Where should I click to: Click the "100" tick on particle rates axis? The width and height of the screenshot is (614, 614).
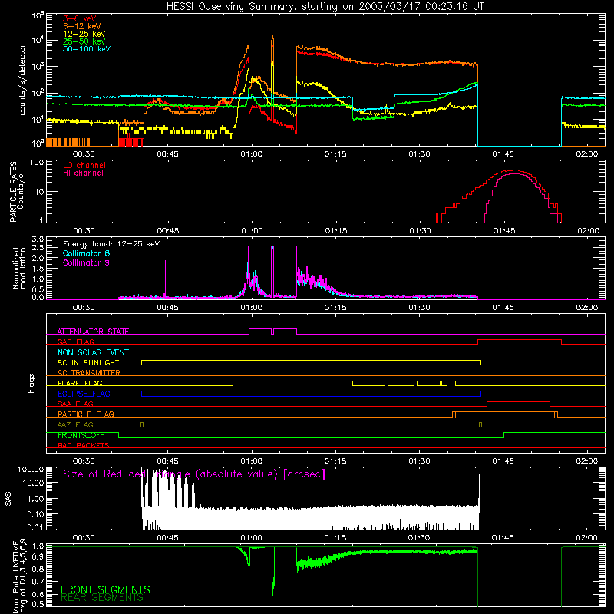coord(37,163)
